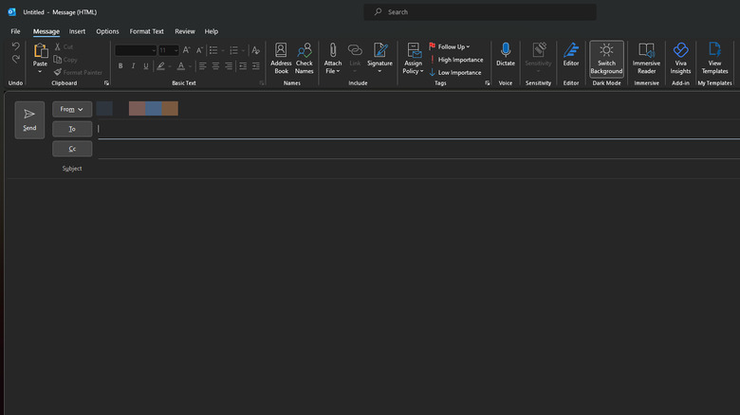Open the font color picker
Screen dimensions: 740x415
[x=189, y=66]
